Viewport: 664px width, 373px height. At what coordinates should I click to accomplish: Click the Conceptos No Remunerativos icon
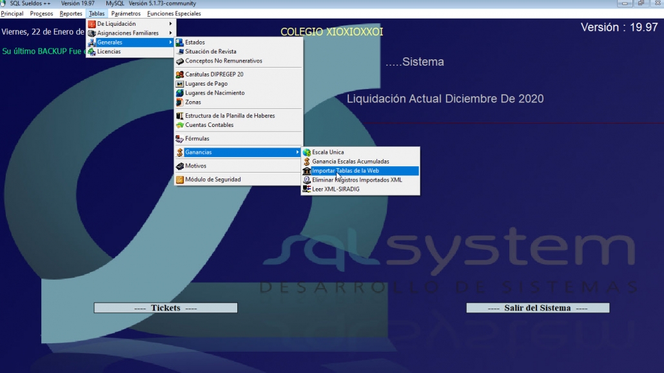180,61
